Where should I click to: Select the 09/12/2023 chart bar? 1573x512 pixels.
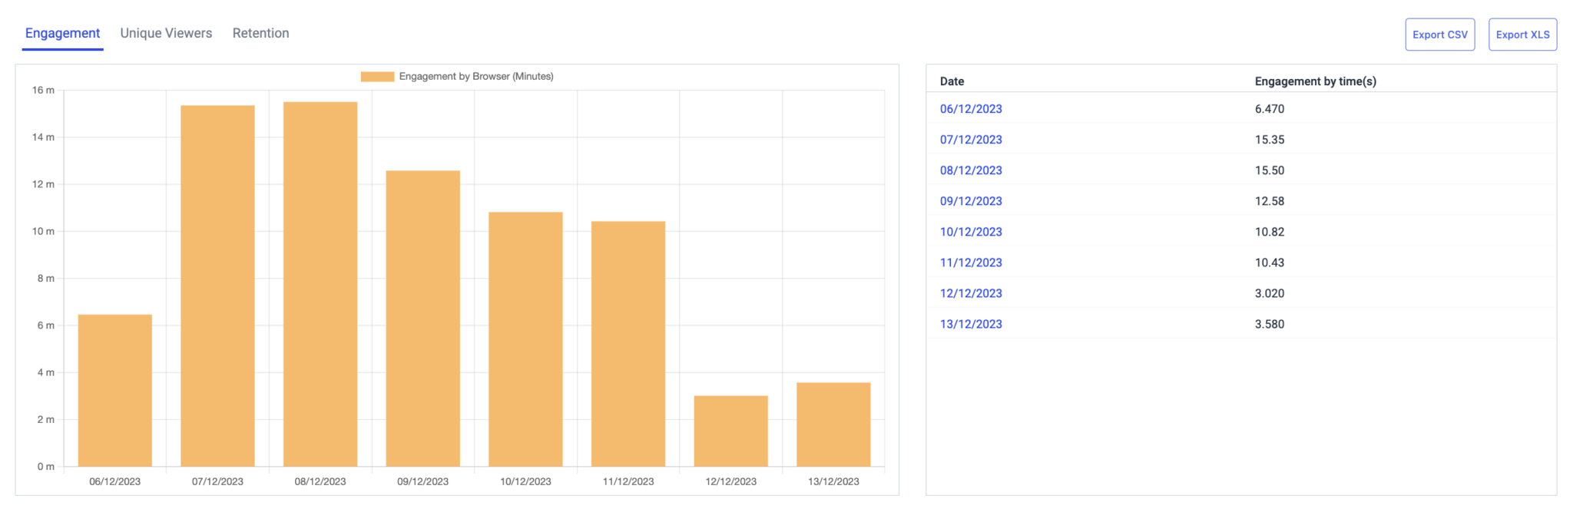[423, 319]
